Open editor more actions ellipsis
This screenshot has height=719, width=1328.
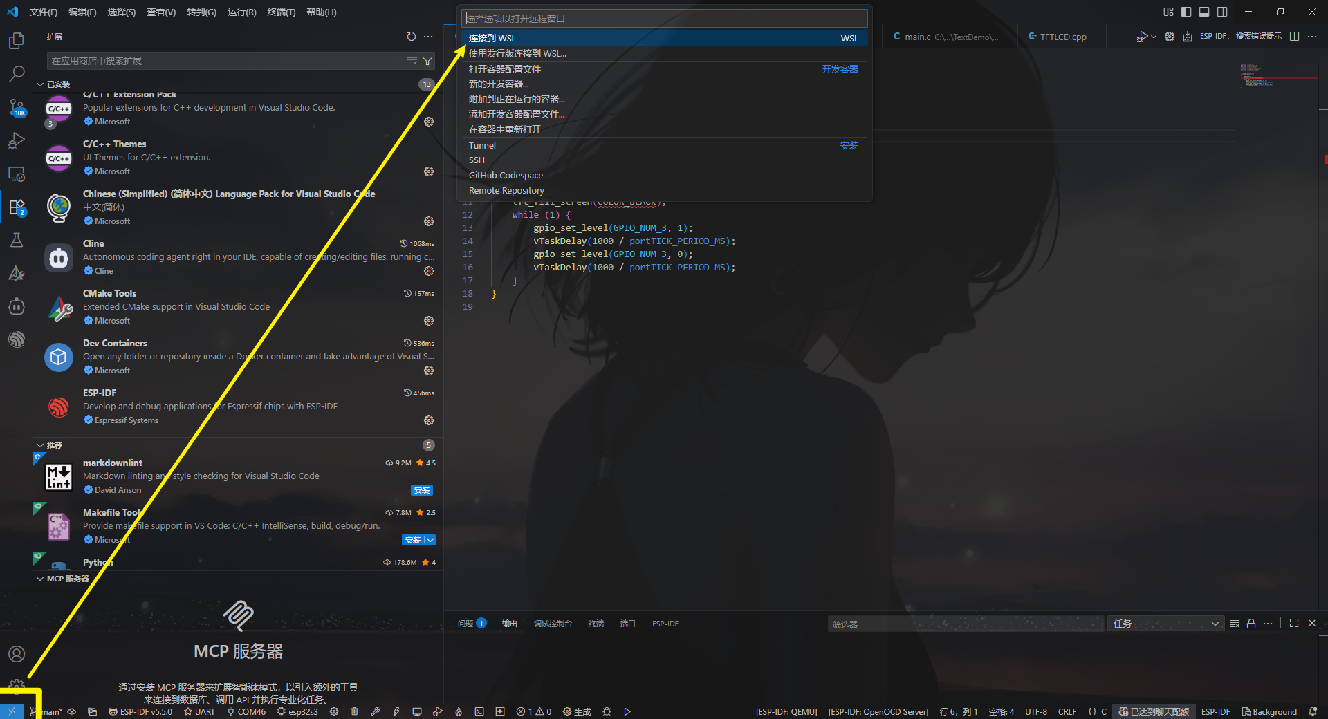pos(1312,37)
